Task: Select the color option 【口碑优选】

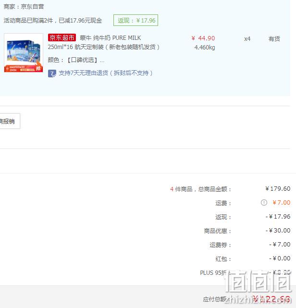Action: [82, 60]
